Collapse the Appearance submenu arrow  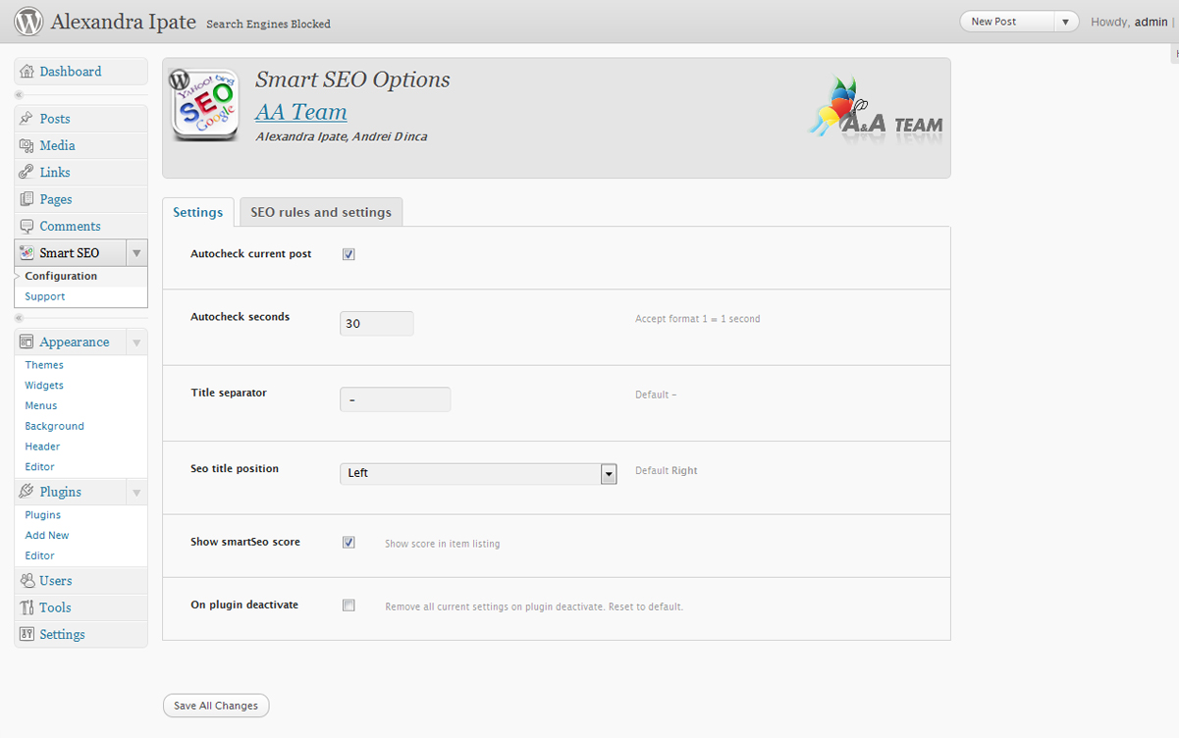click(136, 343)
